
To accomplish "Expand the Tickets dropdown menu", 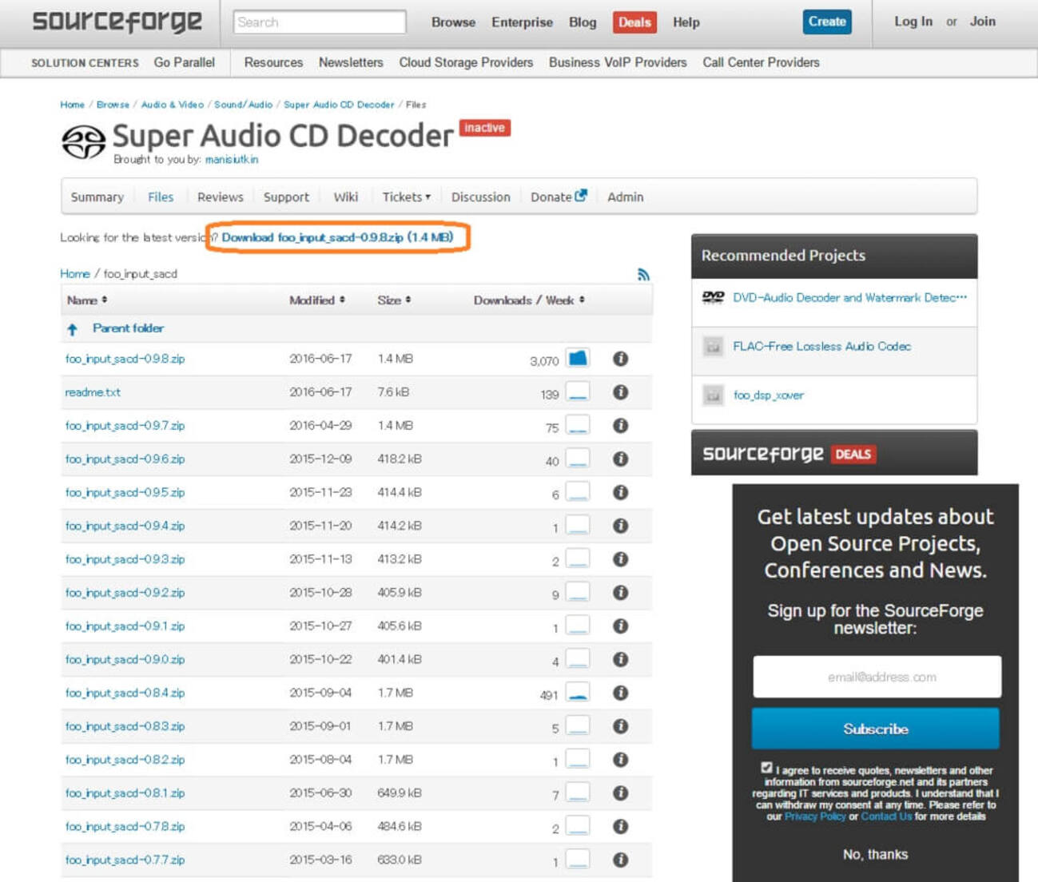I will pyautogui.click(x=406, y=197).
